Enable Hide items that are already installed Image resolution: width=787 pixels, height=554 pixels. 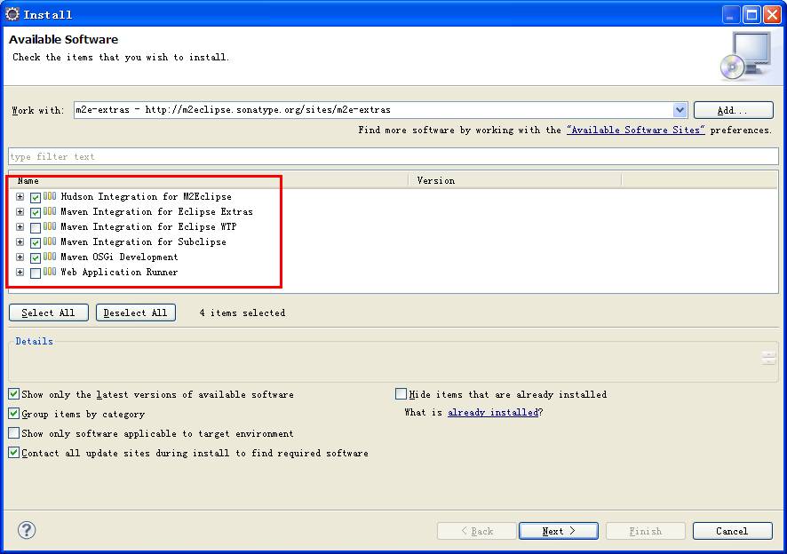tap(401, 394)
